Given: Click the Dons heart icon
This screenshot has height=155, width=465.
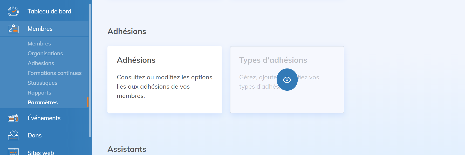Looking at the screenshot, I should click(13, 135).
